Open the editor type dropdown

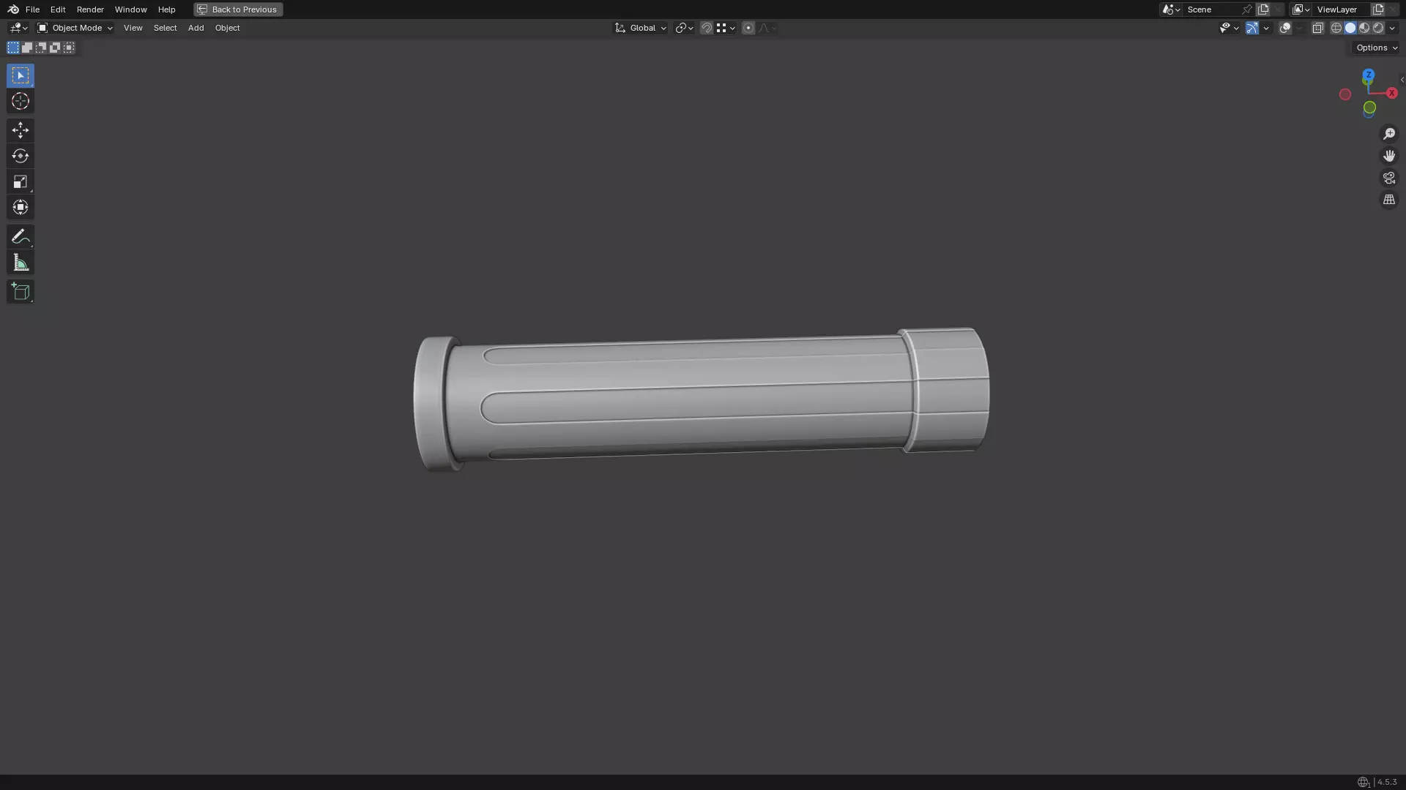18,28
